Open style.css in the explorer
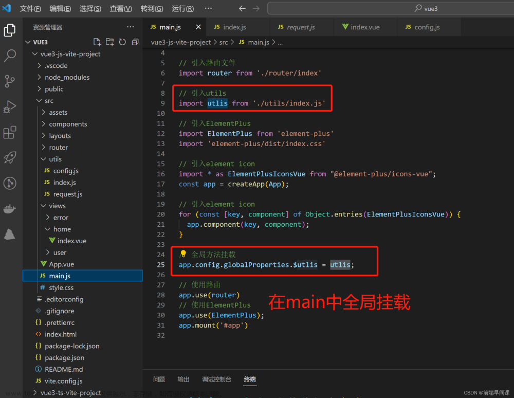 pos(83,287)
